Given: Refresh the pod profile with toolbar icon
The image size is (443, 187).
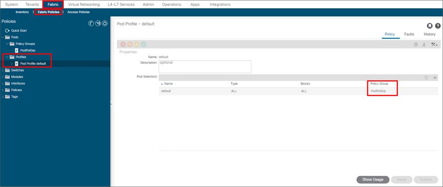Looking at the screenshot, I should point(416,44).
